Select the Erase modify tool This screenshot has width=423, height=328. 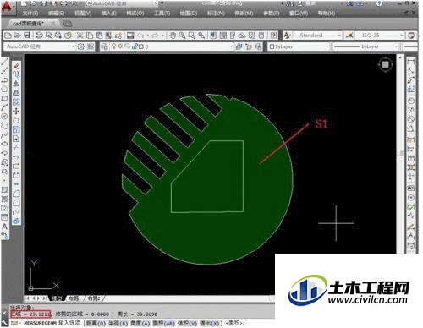16,65
